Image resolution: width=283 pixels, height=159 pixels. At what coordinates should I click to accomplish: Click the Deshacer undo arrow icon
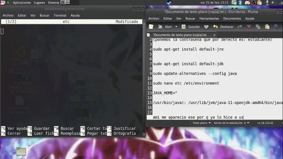click(215, 26)
